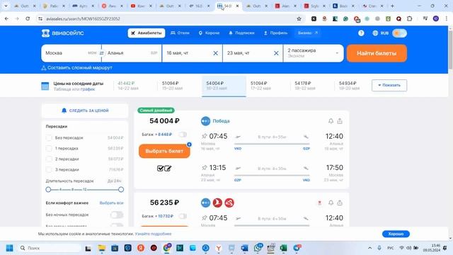This screenshot has width=453, height=255.
Task: Pin the 07:45 Победа outbound flight
Action: (x=205, y=136)
